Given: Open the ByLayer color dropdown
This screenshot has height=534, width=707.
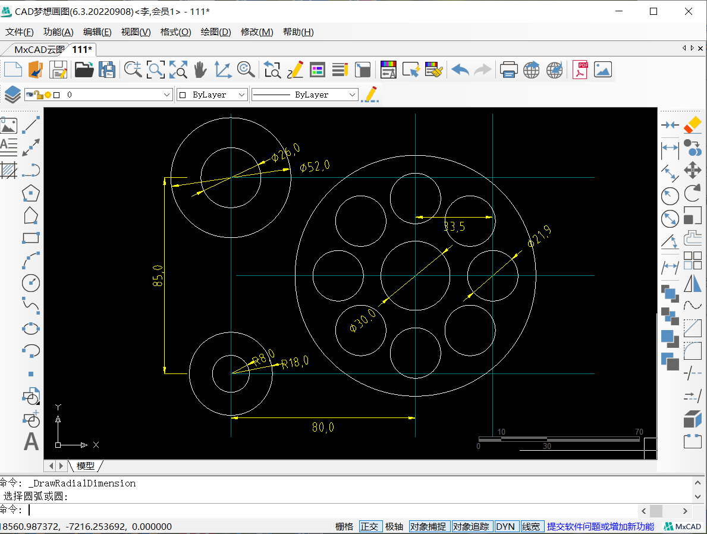Looking at the screenshot, I should (x=241, y=95).
